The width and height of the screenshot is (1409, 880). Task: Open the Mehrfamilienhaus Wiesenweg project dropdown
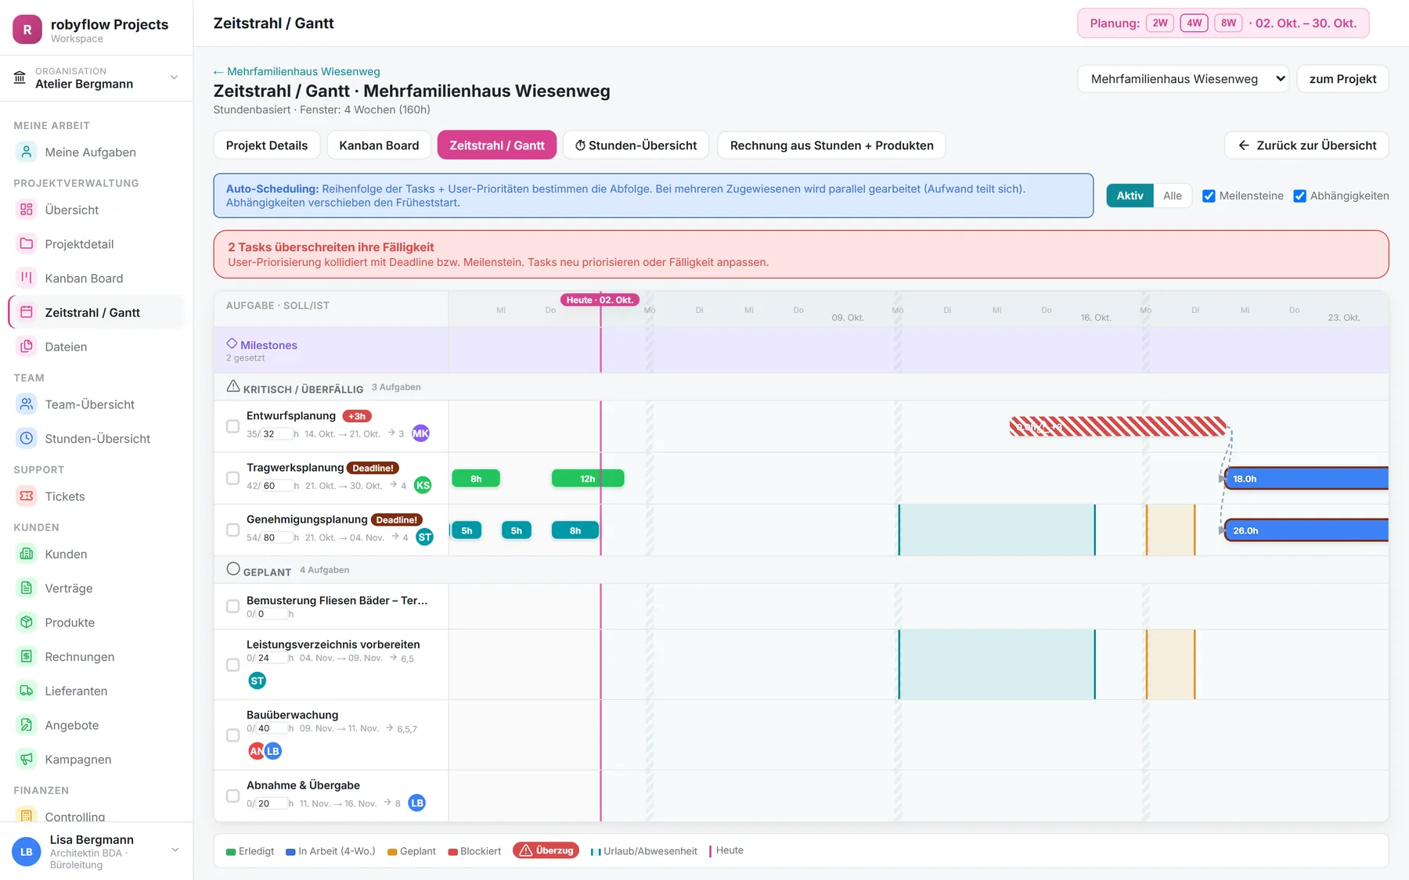[x=1183, y=79]
